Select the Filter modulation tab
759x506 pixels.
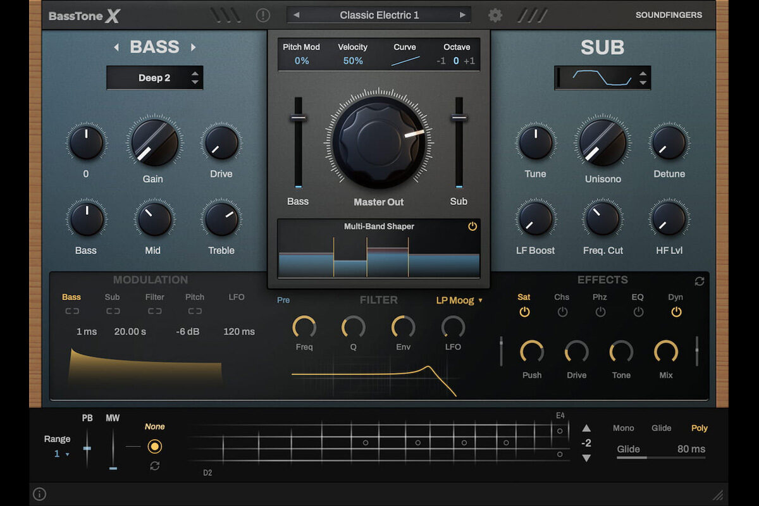click(x=154, y=297)
